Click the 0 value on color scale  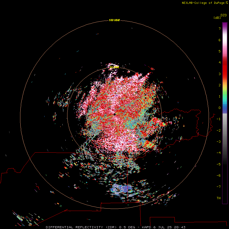pyautogui.click(x=220, y=108)
